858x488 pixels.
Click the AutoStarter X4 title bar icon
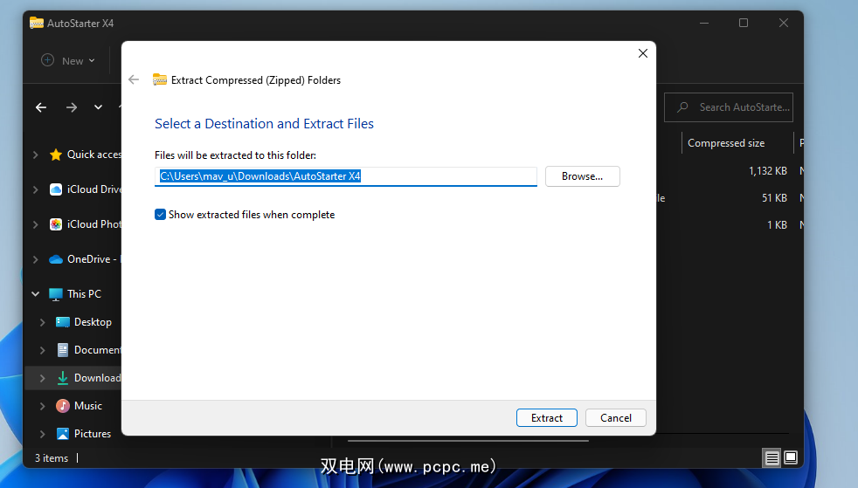[x=37, y=23]
